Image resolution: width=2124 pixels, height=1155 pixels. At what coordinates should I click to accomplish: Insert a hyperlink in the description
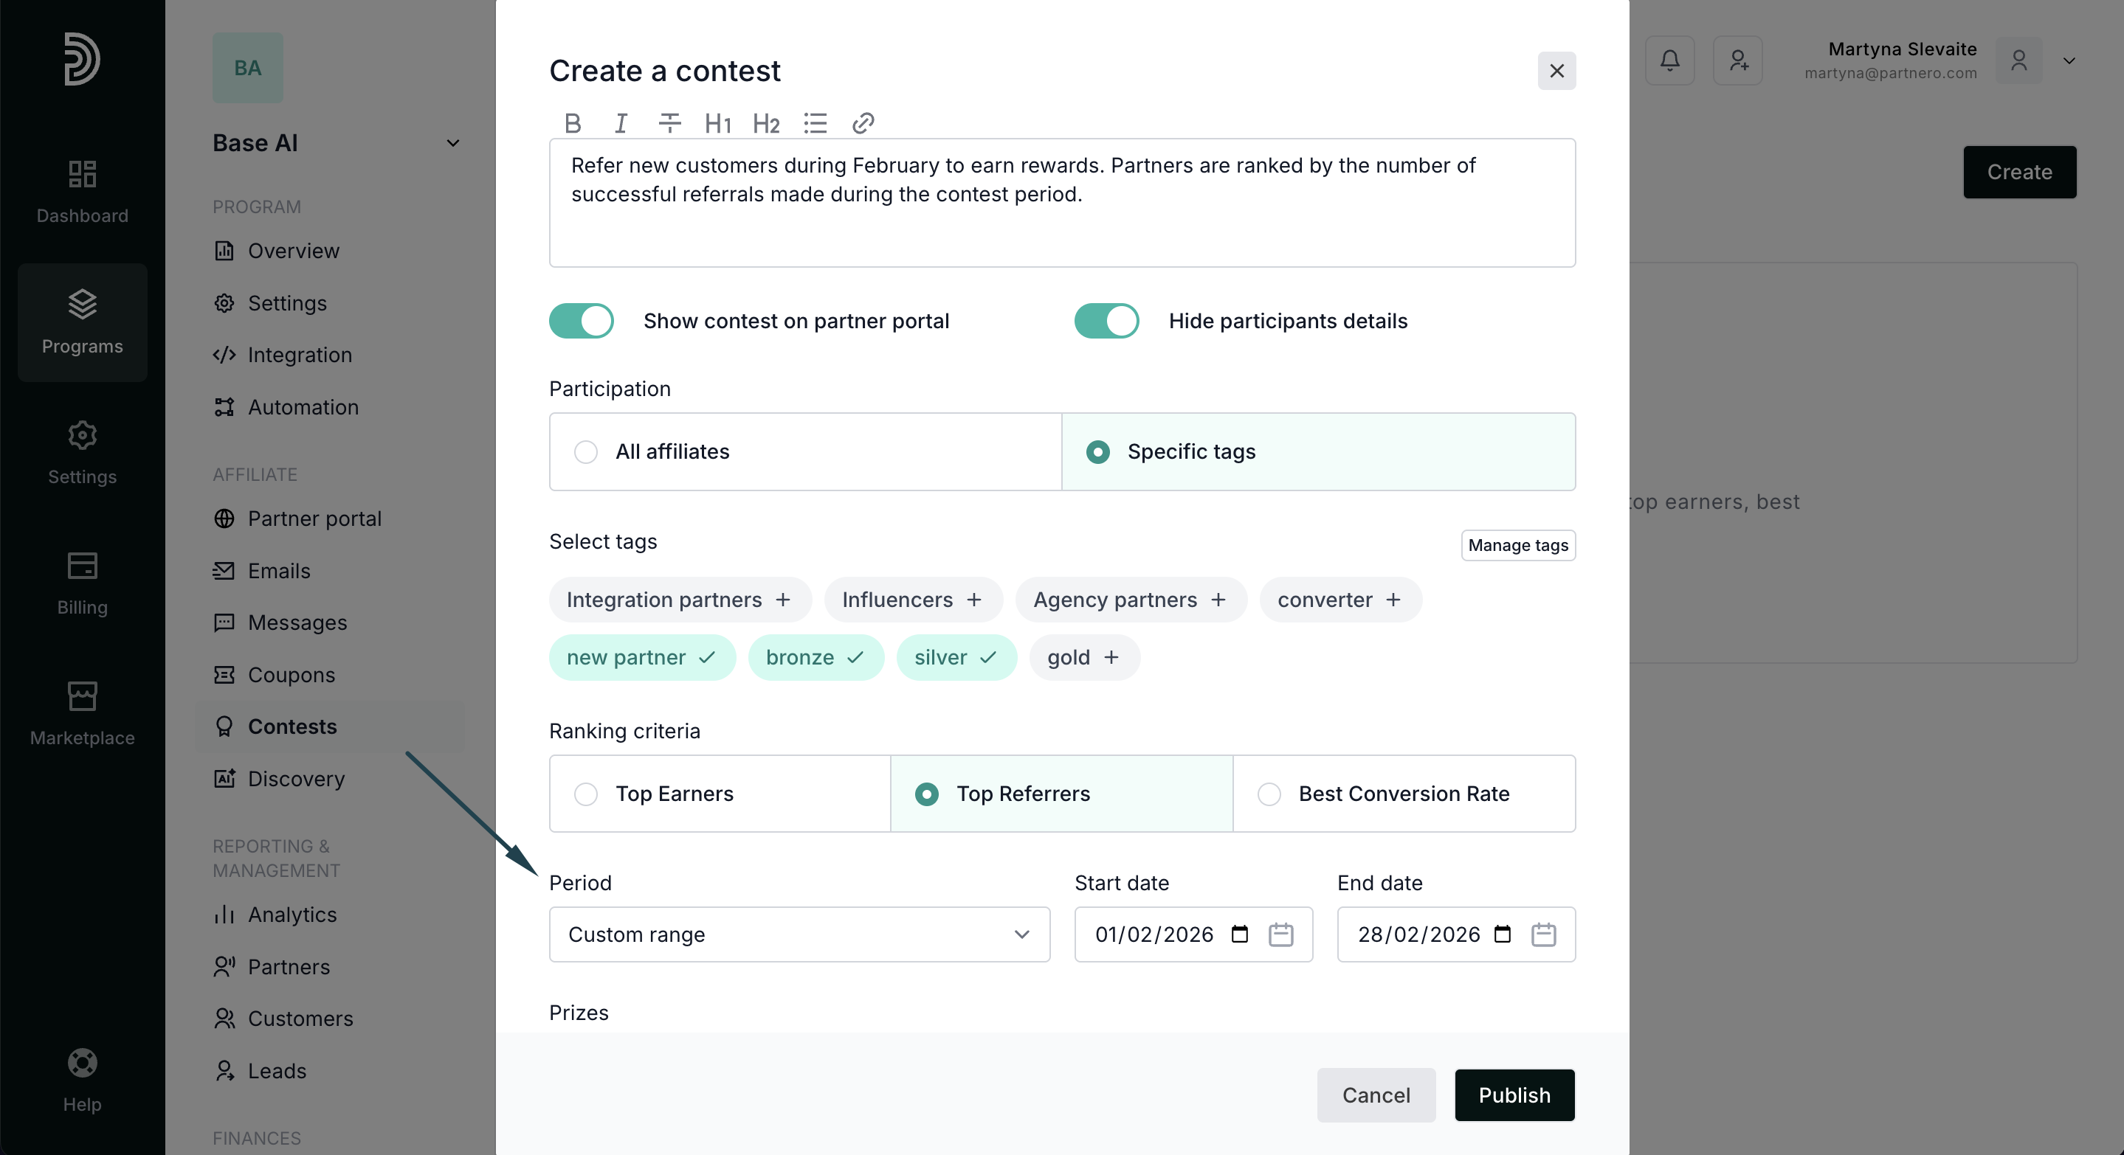[863, 124]
